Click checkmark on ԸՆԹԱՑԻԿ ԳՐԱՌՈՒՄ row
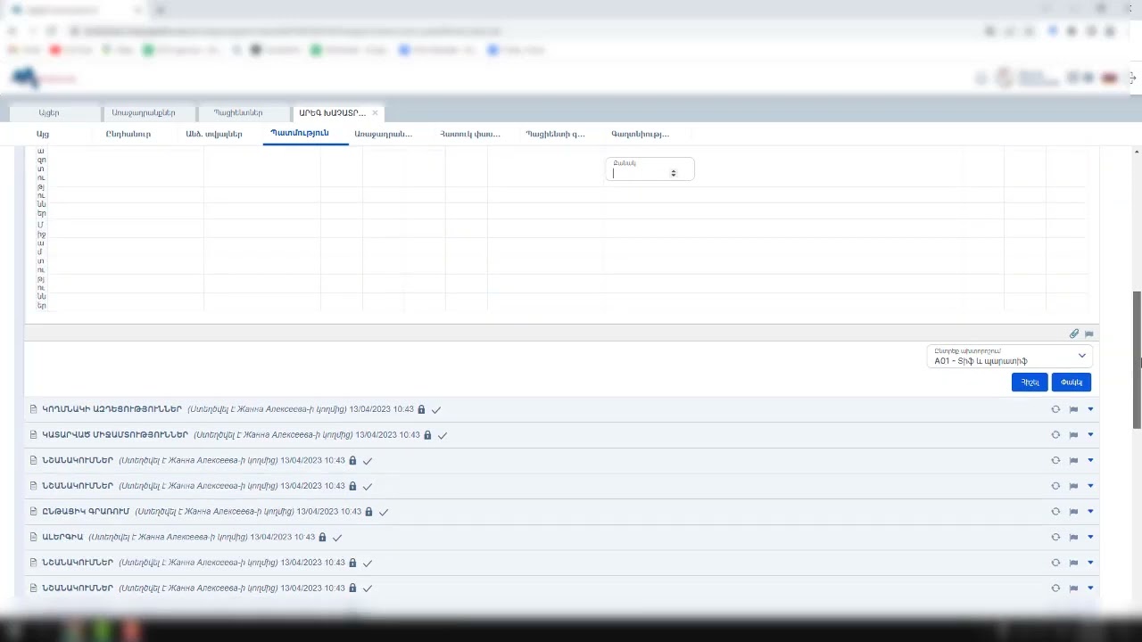 (384, 513)
